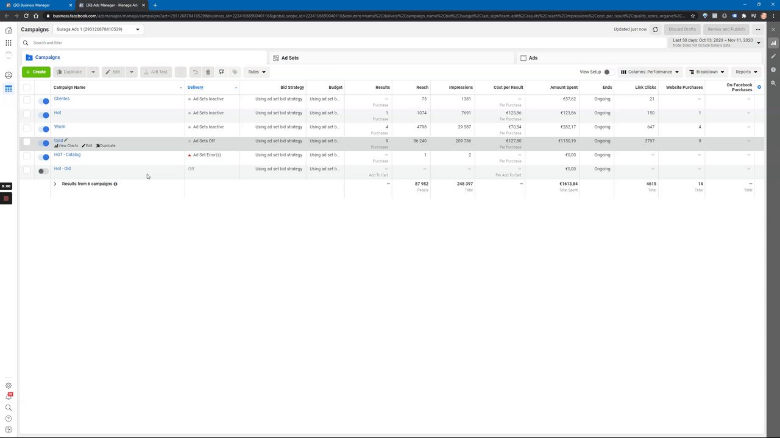Click the customize columns plus icon in header
780x438 pixels.
pos(759,88)
